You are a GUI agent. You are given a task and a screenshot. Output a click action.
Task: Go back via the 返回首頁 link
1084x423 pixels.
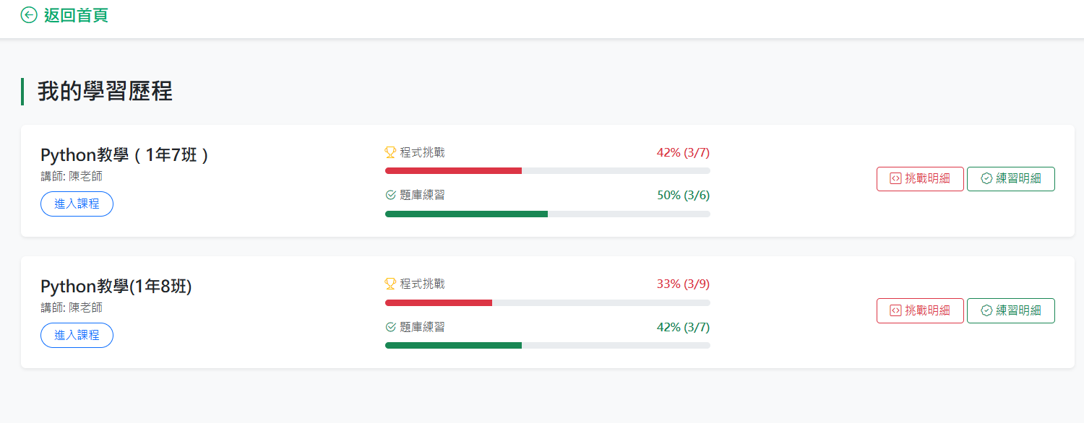point(76,15)
